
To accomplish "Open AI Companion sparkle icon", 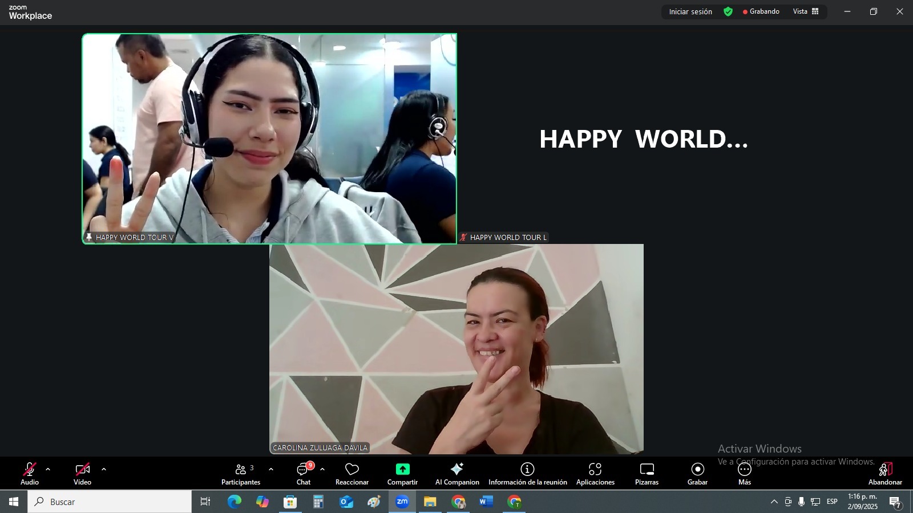I will (x=457, y=469).
